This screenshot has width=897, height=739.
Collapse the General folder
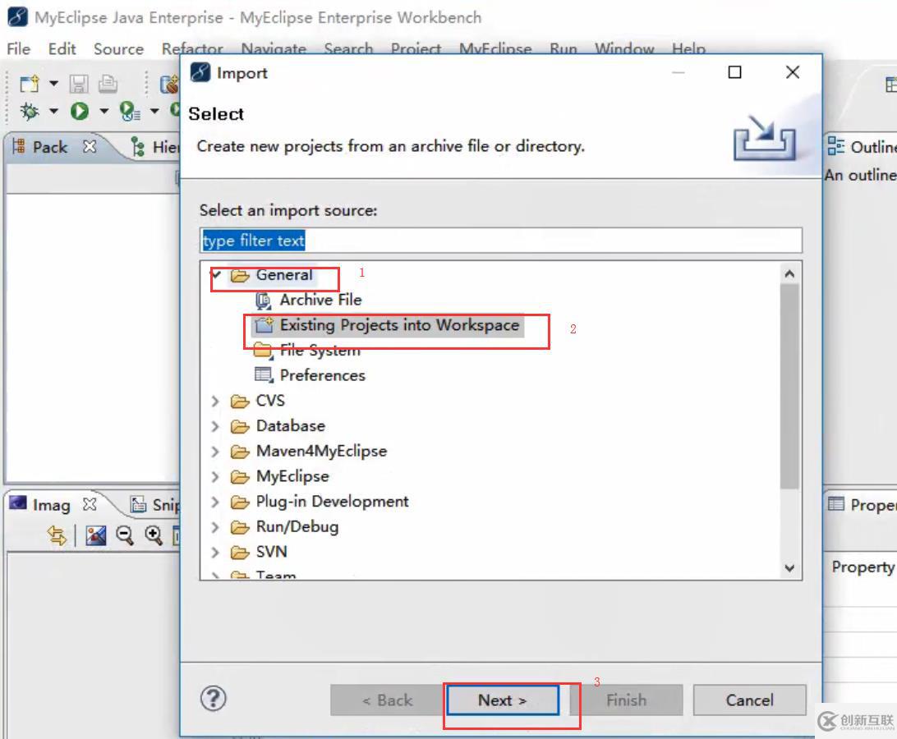(216, 274)
